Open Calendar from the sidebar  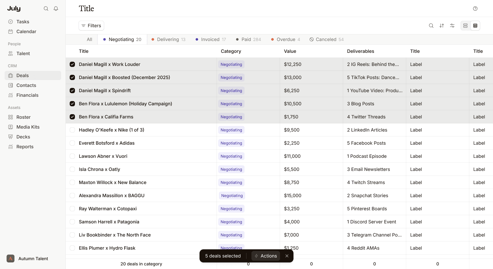(33, 31)
